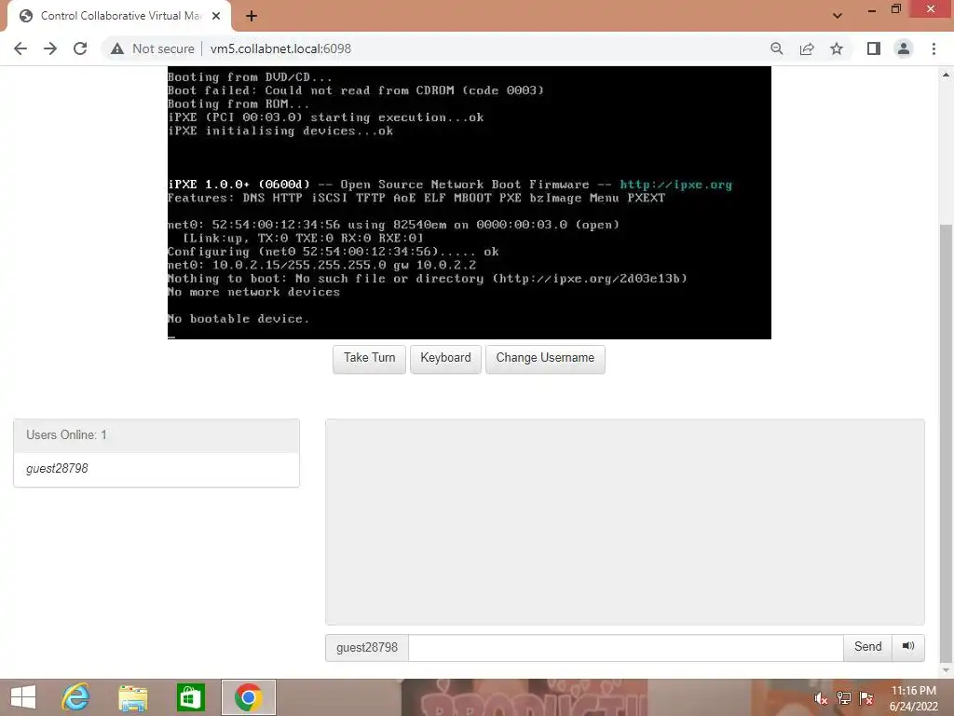
Task: Open the Action Center flag icon
Action: pyautogui.click(x=866, y=698)
